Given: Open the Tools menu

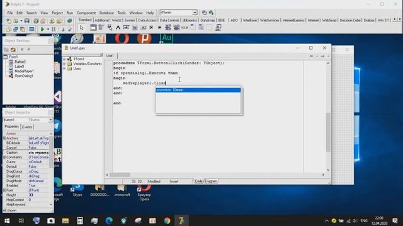Looking at the screenshot, I should (x=122, y=13).
